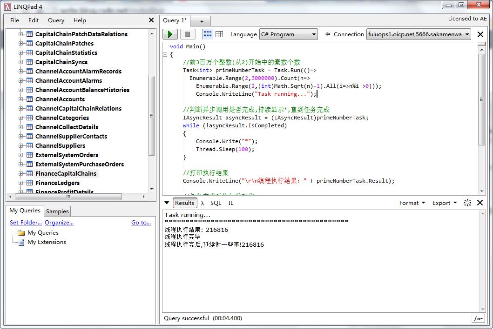Open the Format dropdown menu
Viewport: 493px width, 329px height.
[x=412, y=203]
